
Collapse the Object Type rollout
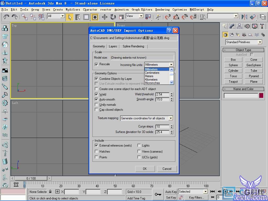(243, 50)
